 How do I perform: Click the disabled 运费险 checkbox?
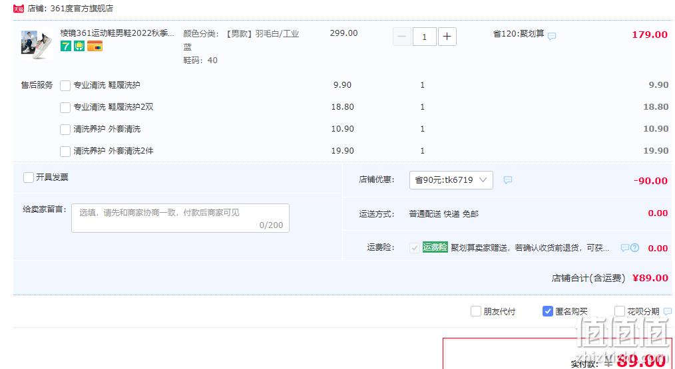point(414,248)
